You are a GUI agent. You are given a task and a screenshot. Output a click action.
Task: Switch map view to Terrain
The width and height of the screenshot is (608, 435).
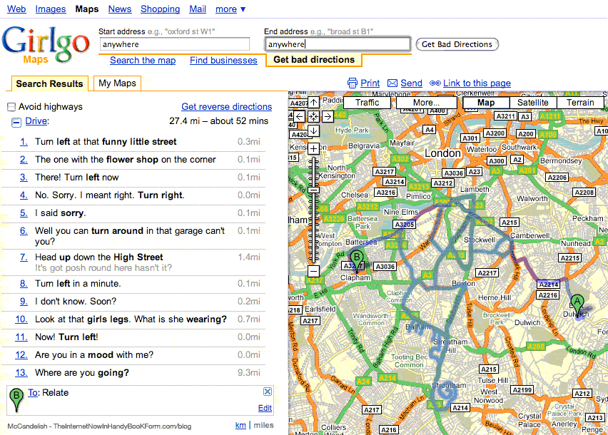(x=580, y=103)
